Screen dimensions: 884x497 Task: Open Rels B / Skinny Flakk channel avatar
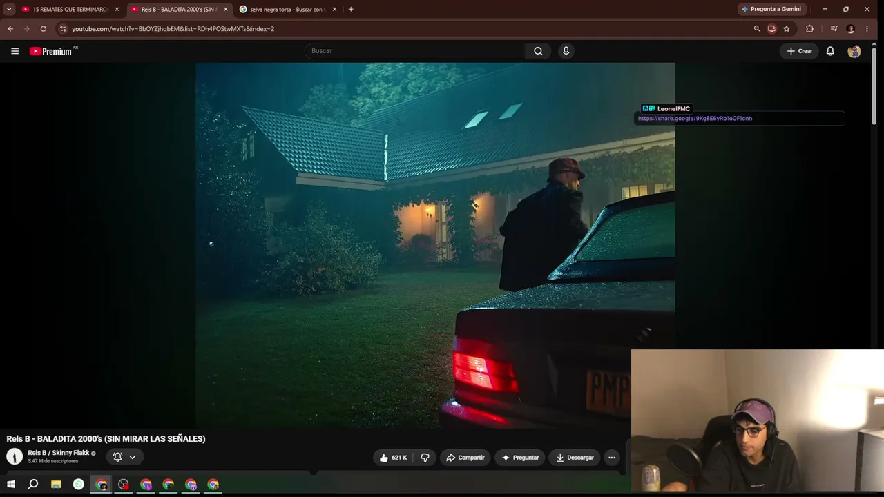pos(15,456)
